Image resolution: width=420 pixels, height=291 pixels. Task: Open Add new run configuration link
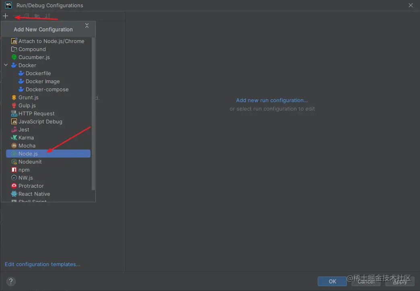[272, 100]
